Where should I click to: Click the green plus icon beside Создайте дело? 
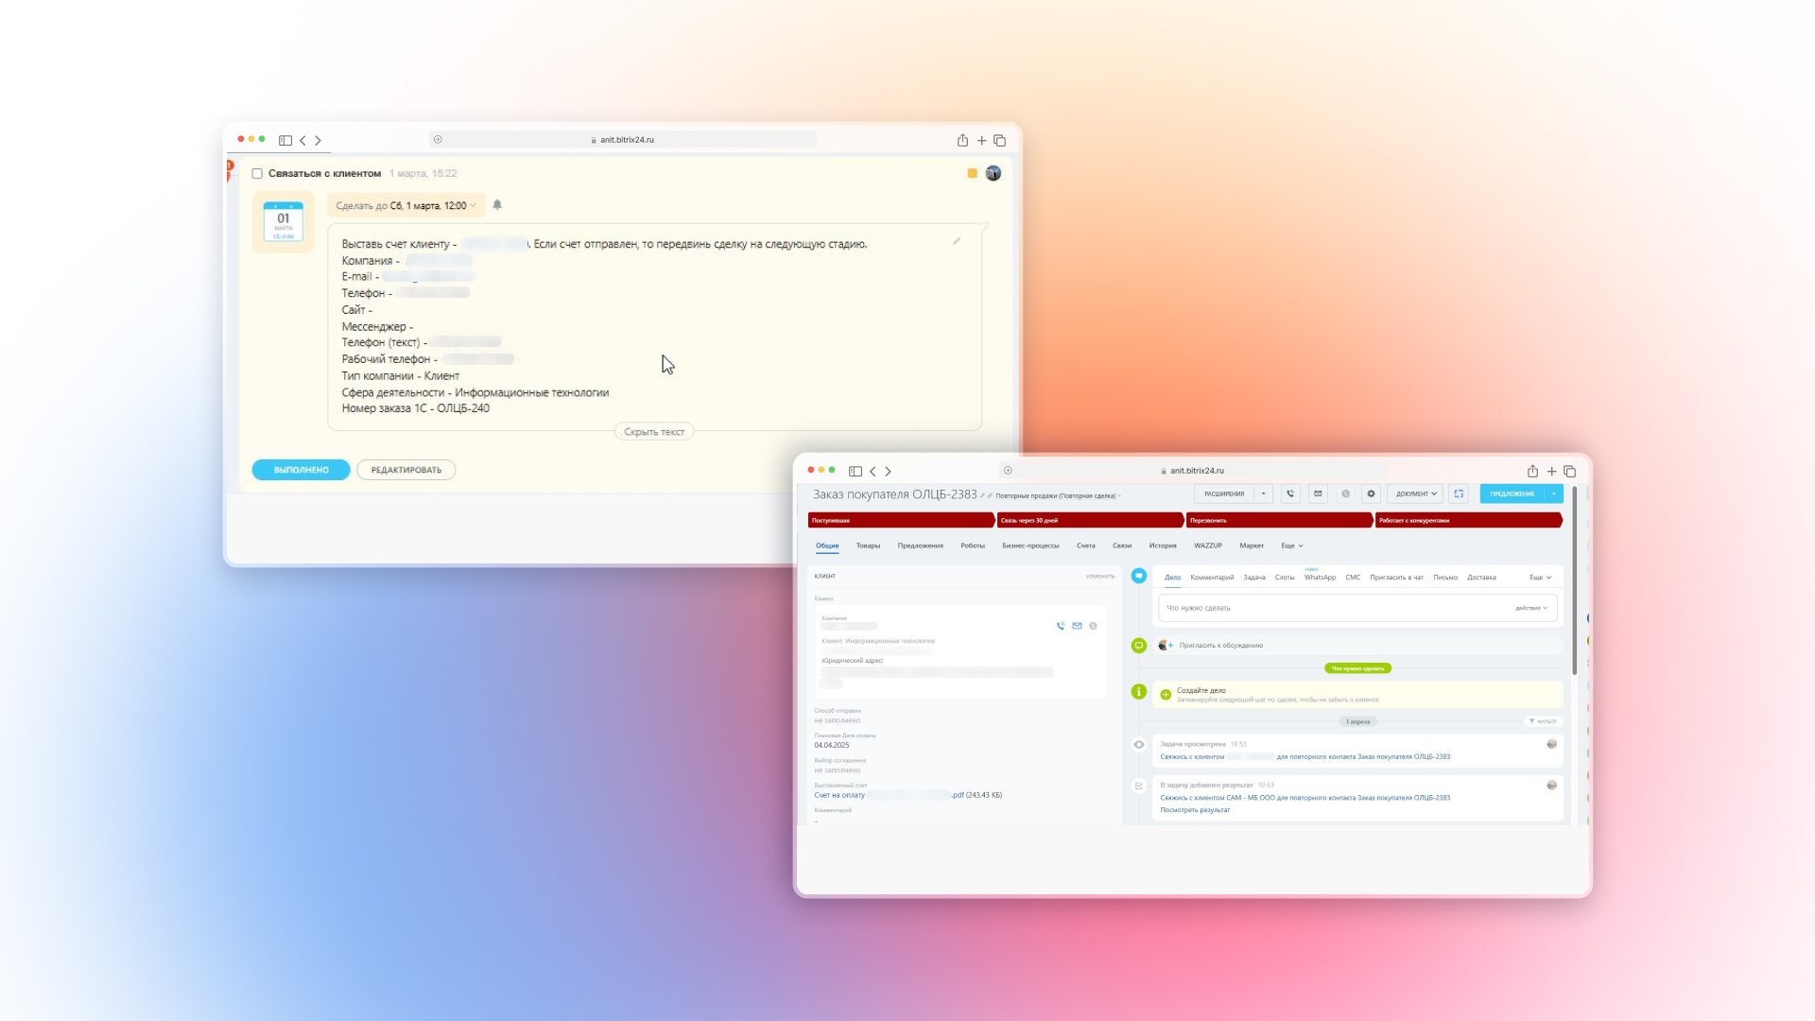(1166, 695)
